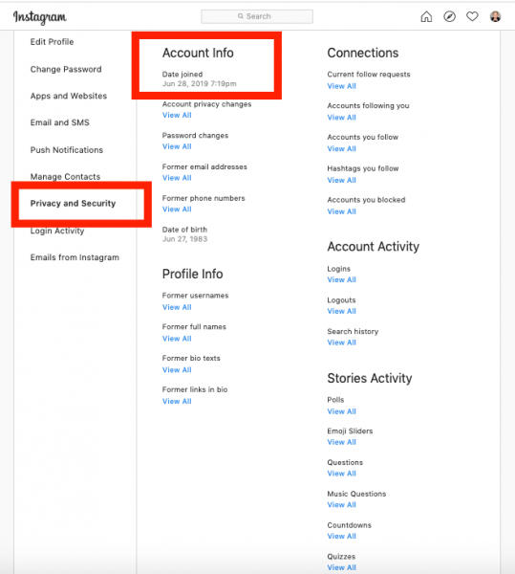Go to Apps and Websites
Viewport: 515px width, 574px height.
click(69, 96)
